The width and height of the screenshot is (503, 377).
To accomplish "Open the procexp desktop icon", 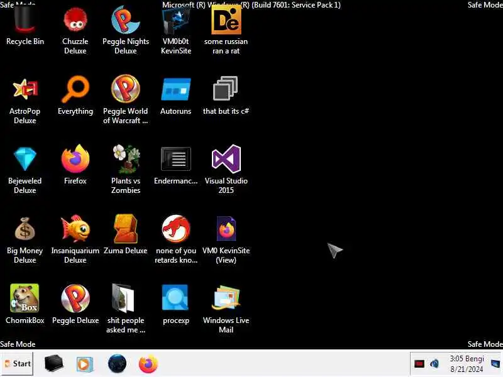I will pyautogui.click(x=175, y=297).
